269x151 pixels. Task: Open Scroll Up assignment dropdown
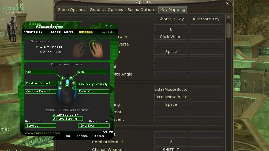40,126
